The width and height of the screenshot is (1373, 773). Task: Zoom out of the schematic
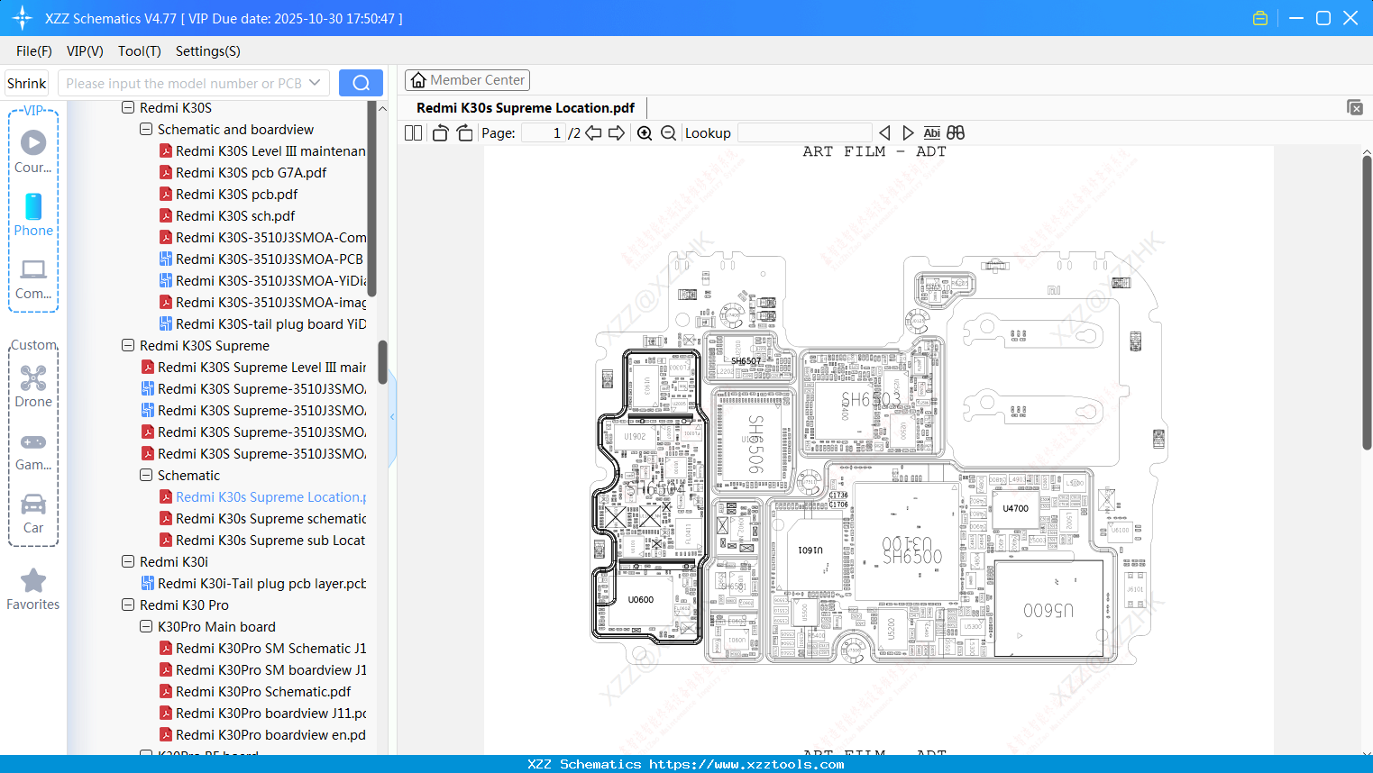coord(668,132)
